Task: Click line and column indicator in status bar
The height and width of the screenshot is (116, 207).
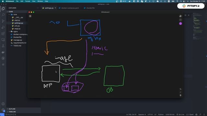Action: (131, 115)
